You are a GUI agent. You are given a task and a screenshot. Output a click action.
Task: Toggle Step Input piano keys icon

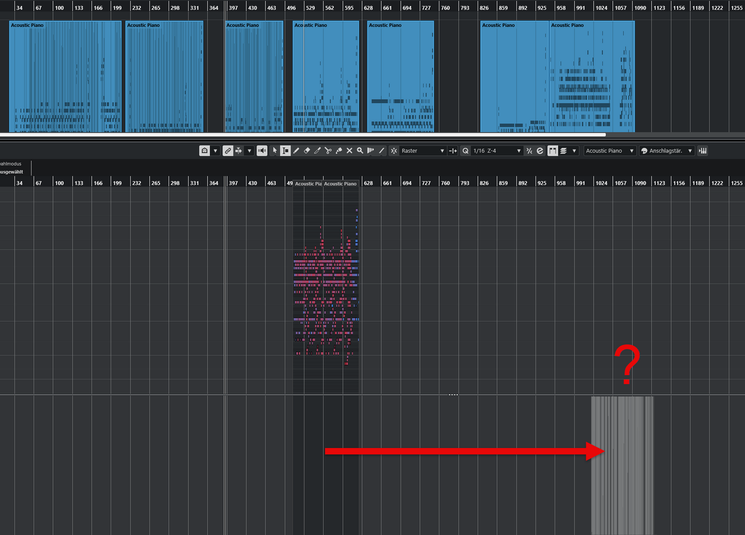pyautogui.click(x=703, y=150)
